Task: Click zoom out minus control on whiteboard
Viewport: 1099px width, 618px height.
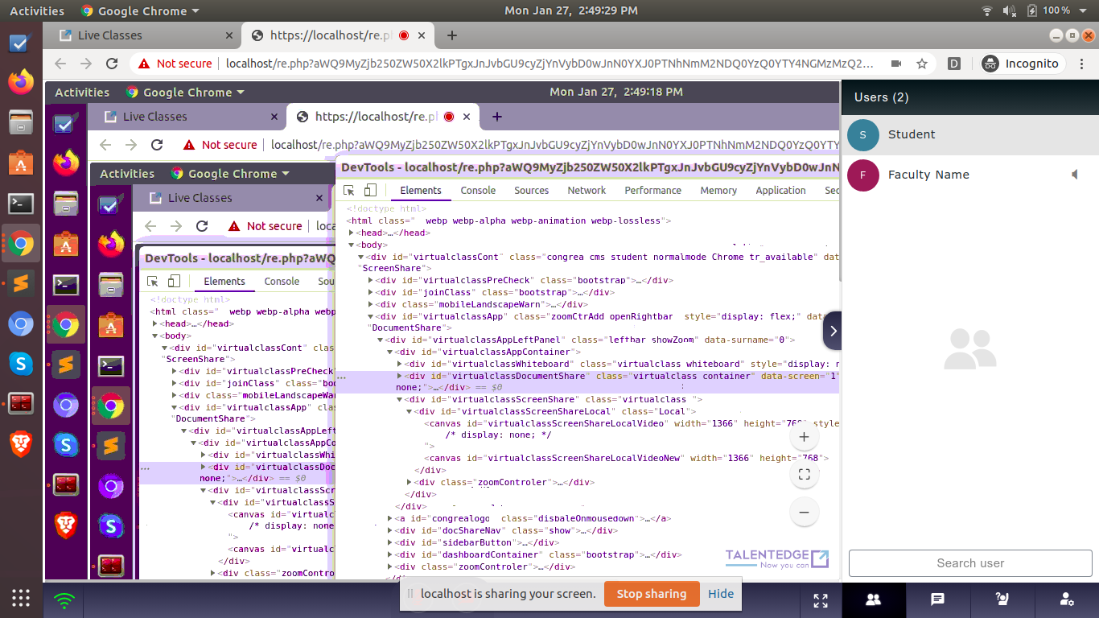Action: coord(804,512)
